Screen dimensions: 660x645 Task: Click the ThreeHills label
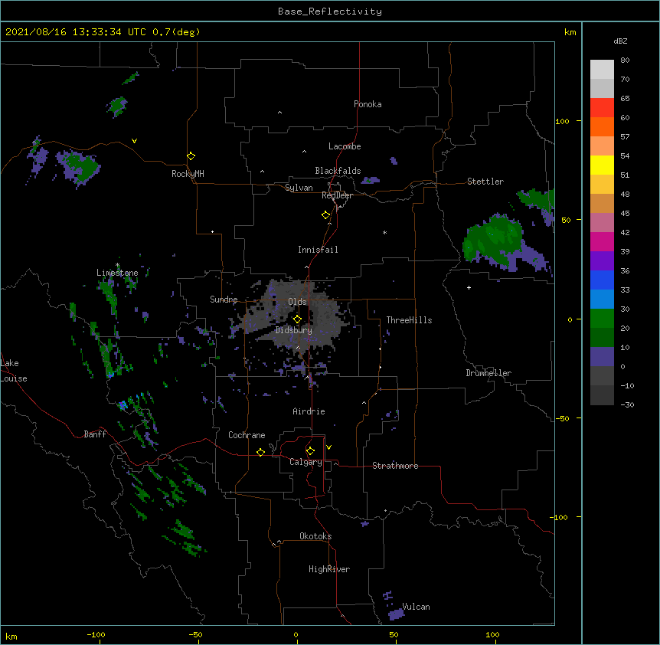409,320
